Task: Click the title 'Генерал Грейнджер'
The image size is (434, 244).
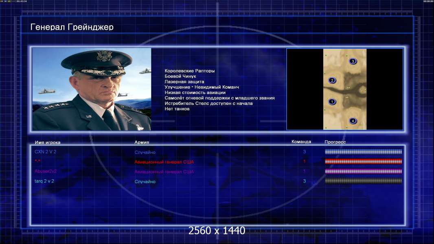Action: (72, 27)
